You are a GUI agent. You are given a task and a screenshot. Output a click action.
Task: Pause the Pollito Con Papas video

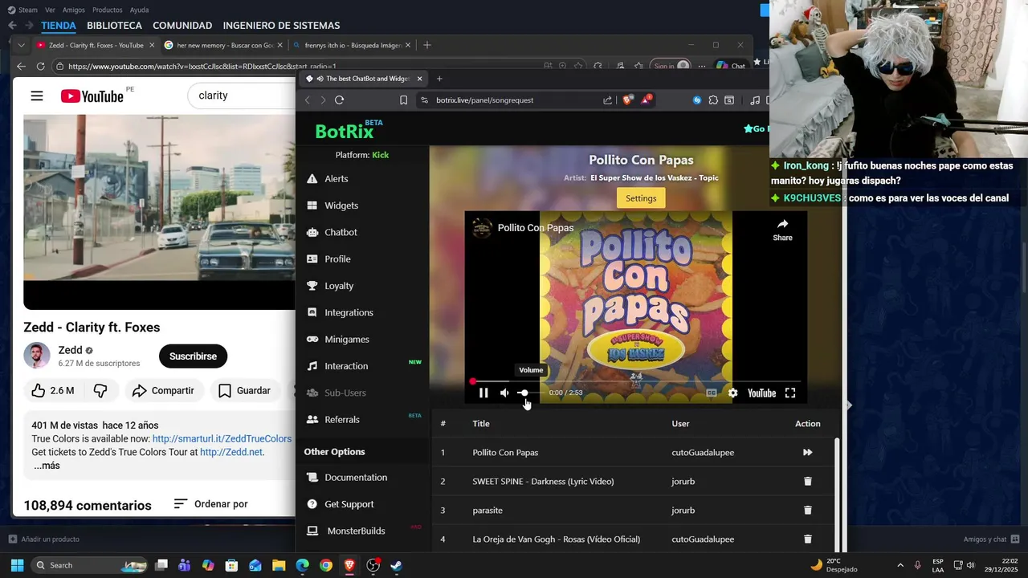click(x=483, y=393)
